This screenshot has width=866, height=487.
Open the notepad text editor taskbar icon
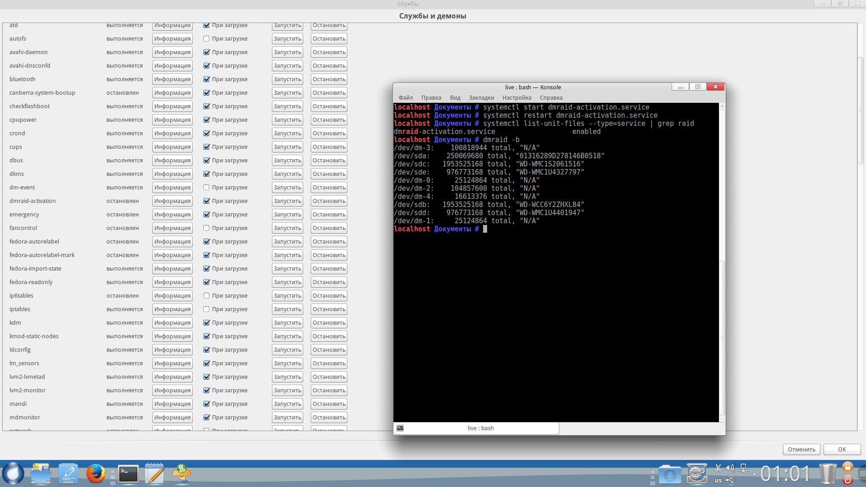click(x=155, y=474)
